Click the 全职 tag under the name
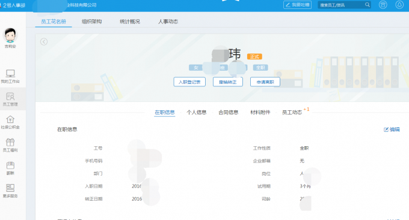Screen dimensions: 409x220 (260, 68)
